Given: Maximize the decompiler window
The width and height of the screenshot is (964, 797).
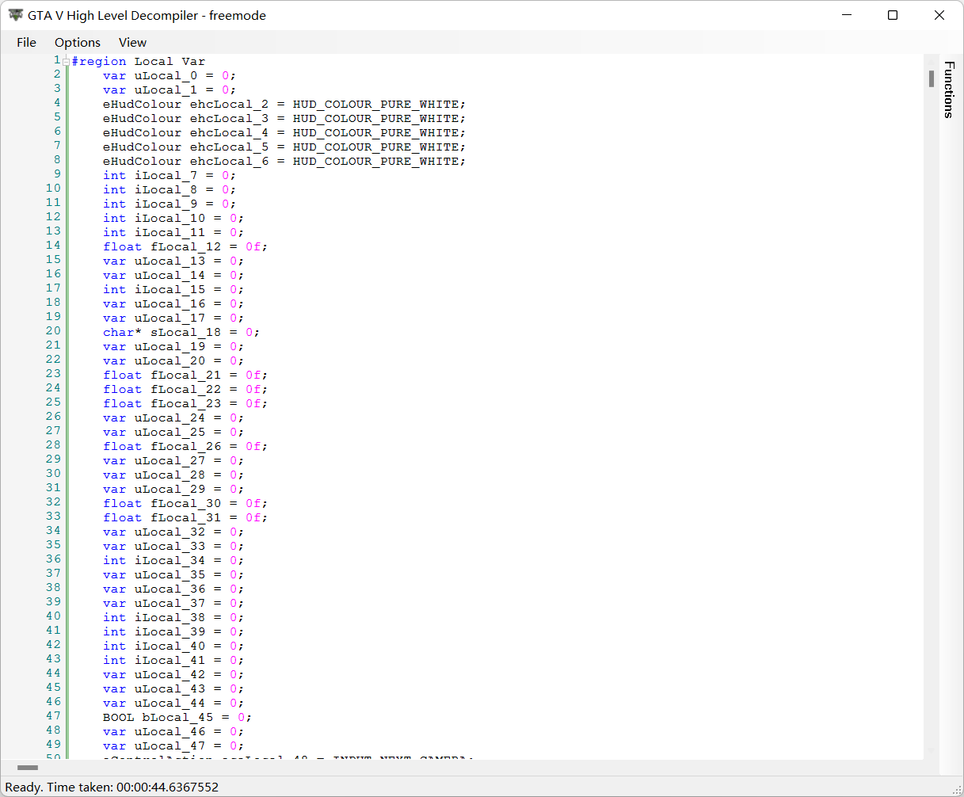Looking at the screenshot, I should coord(893,15).
